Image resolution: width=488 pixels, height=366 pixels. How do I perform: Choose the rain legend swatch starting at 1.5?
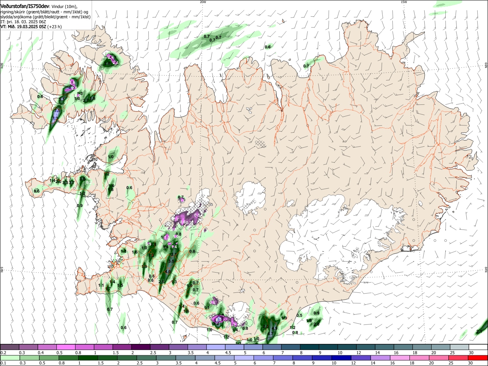107,358
